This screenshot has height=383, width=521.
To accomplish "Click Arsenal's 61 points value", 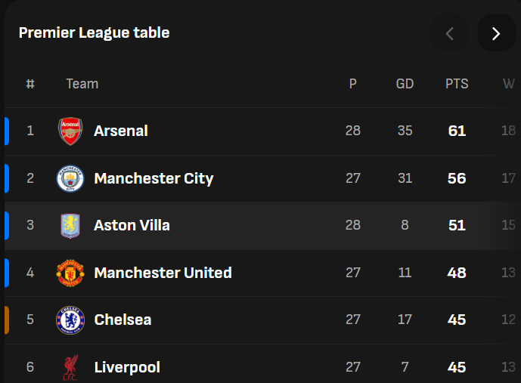I will (457, 131).
